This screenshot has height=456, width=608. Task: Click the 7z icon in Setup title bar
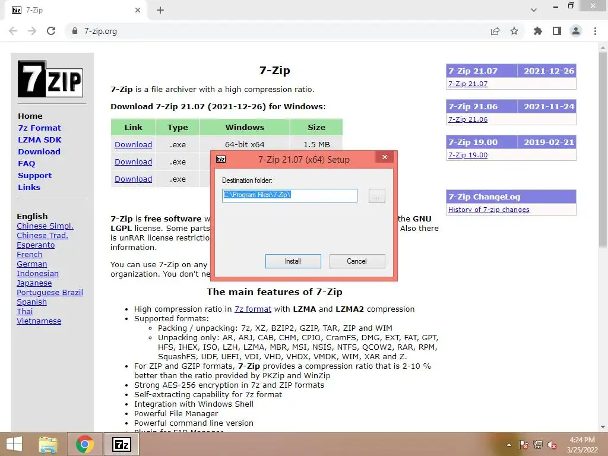click(x=221, y=159)
